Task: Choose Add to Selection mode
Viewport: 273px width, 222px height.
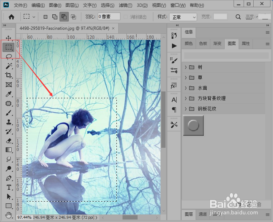Action: click(x=55, y=17)
